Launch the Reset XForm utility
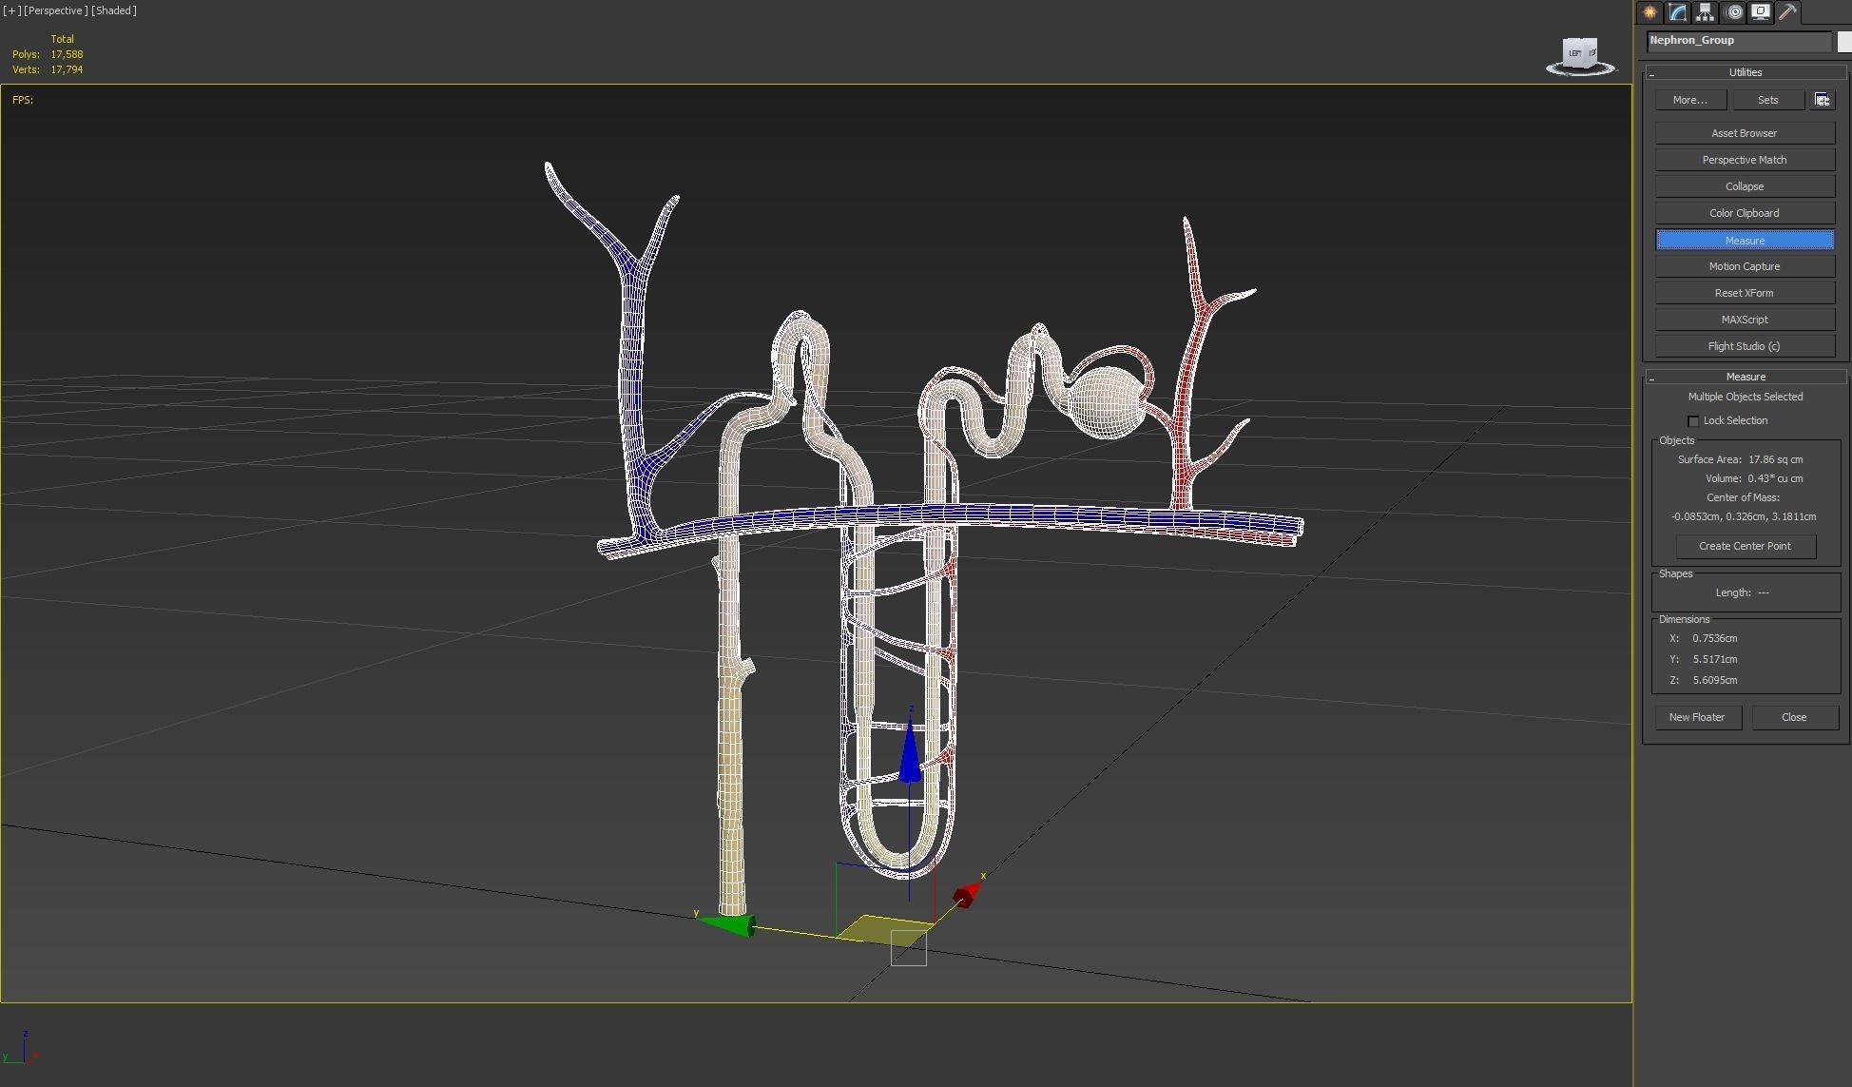This screenshot has width=1852, height=1087. 1744,293
